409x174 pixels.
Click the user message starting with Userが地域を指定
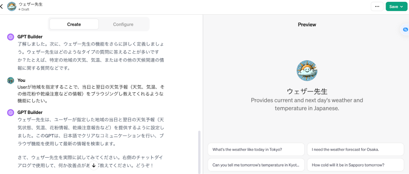coord(91,93)
